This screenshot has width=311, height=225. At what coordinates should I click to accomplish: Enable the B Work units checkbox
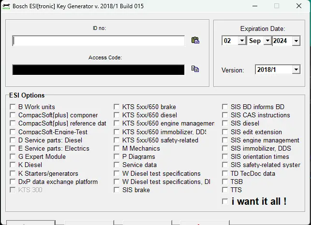pos(13,107)
